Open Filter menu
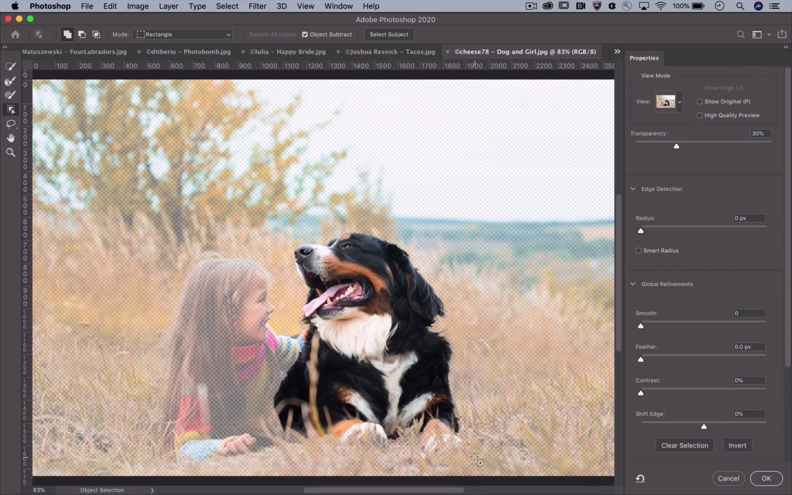 (x=257, y=6)
